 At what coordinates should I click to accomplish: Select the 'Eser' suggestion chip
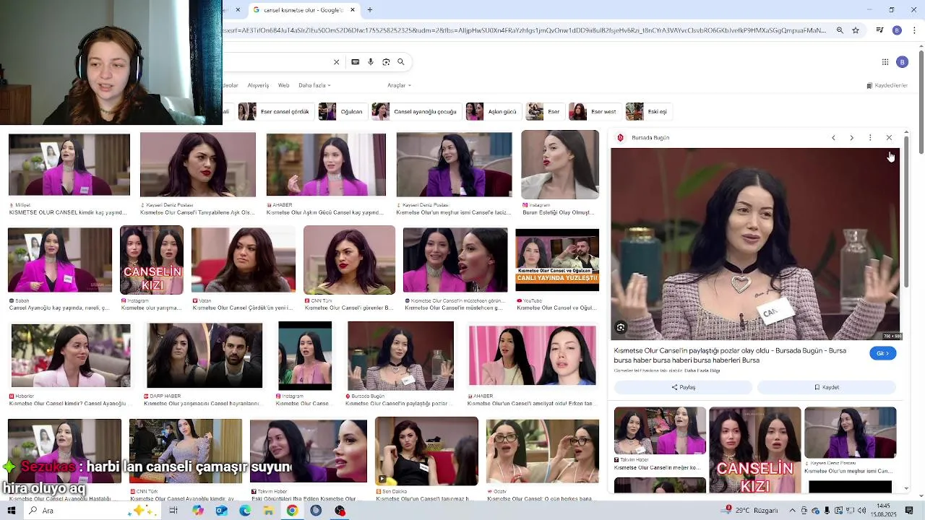tap(545, 112)
